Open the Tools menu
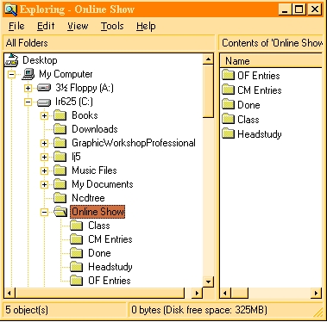The height and width of the screenshot is (322, 327). click(x=112, y=26)
